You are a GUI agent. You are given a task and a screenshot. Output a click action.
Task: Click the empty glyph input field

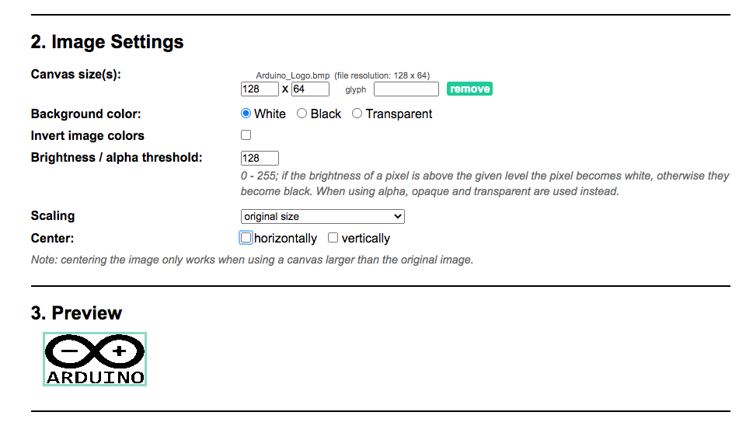(406, 89)
